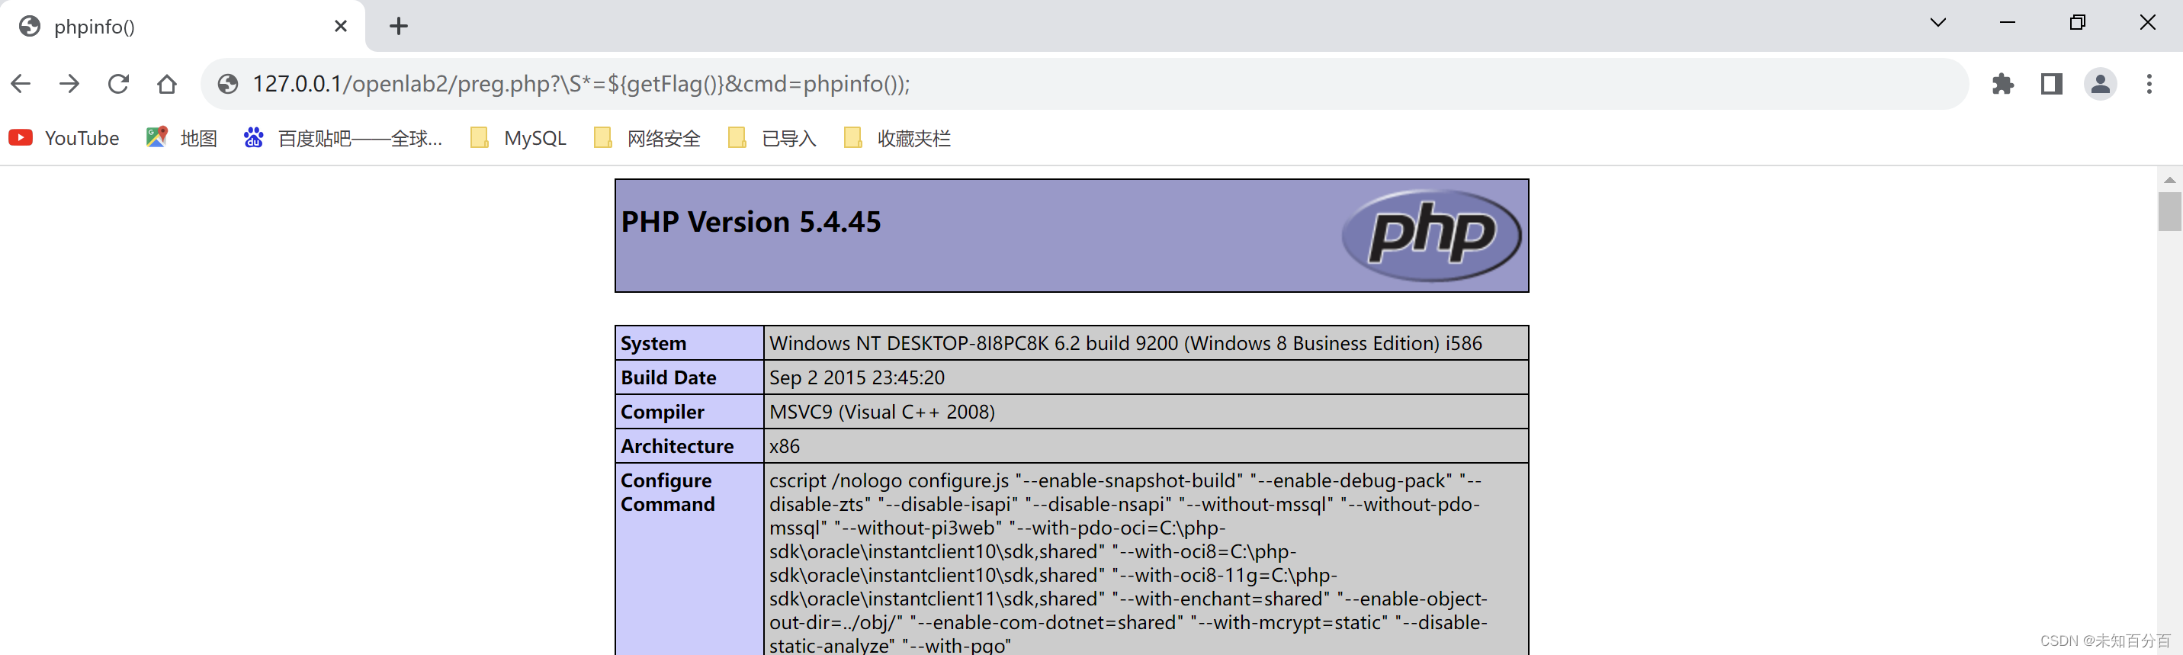Click the Windows NT DESKTOP-8I8PC8K system value

pos(1125,343)
